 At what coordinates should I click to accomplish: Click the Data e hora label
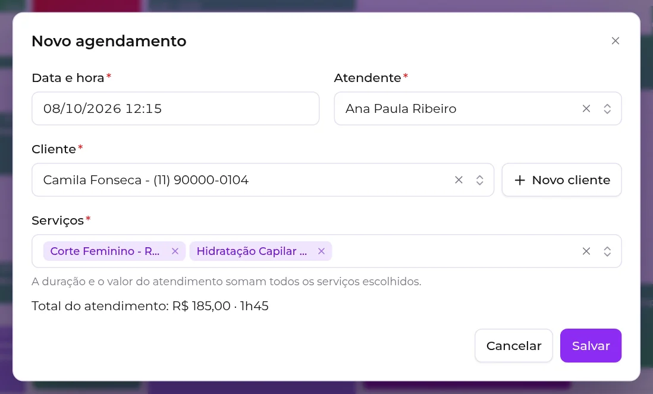pos(68,78)
